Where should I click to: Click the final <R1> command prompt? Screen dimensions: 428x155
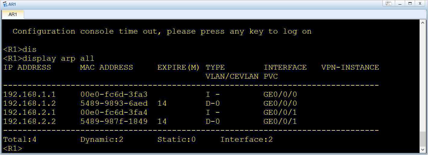coord(13,148)
